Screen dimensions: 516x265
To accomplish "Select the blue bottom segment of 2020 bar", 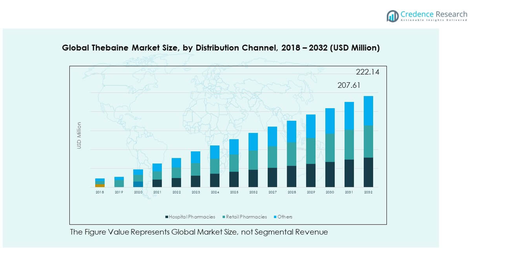I will (x=138, y=184).
